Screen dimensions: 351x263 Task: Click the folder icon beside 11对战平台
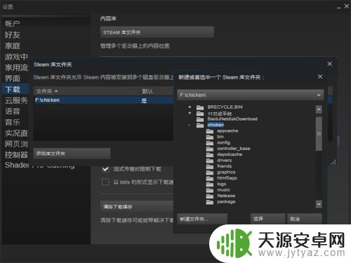[200, 114]
